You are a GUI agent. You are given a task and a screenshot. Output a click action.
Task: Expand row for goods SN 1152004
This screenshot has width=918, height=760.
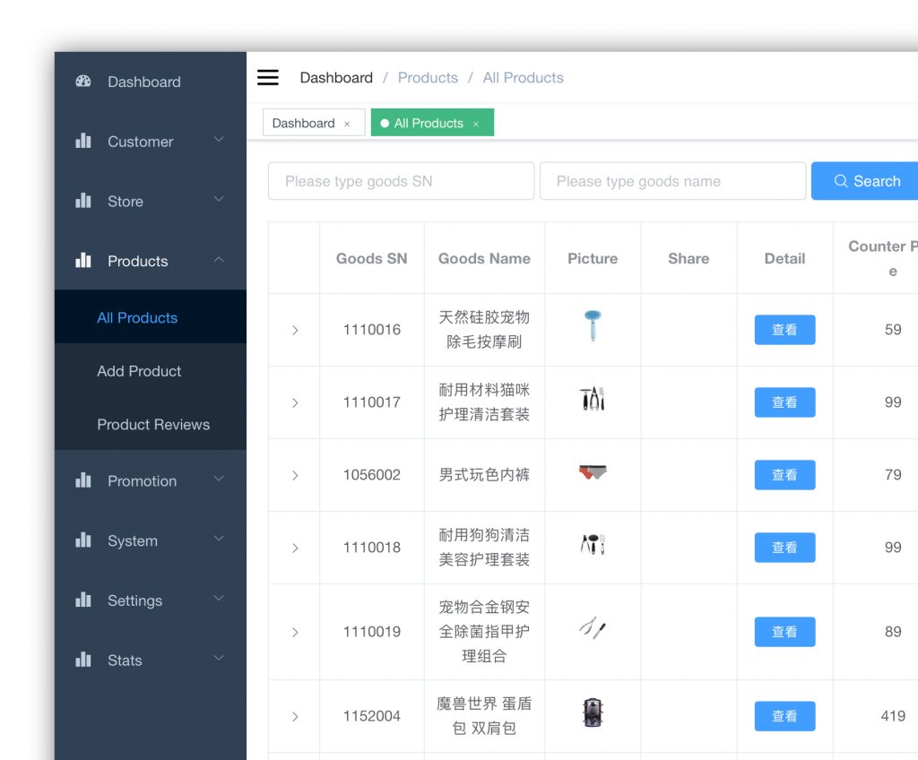click(295, 717)
